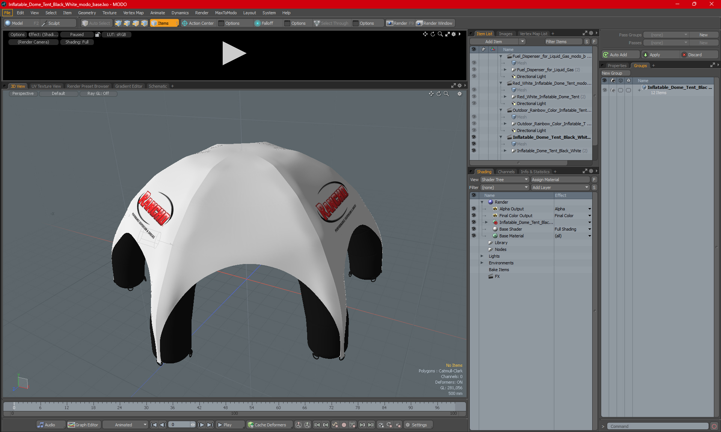Open the Shader Tree view dropdown
721x432 pixels.
[x=505, y=180]
